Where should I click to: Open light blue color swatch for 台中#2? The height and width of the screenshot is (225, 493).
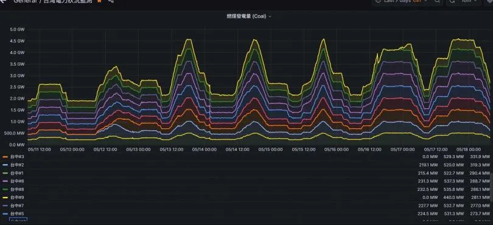click(5, 165)
